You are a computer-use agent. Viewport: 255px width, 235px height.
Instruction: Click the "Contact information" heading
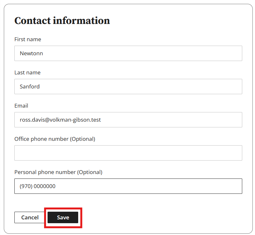(62, 21)
